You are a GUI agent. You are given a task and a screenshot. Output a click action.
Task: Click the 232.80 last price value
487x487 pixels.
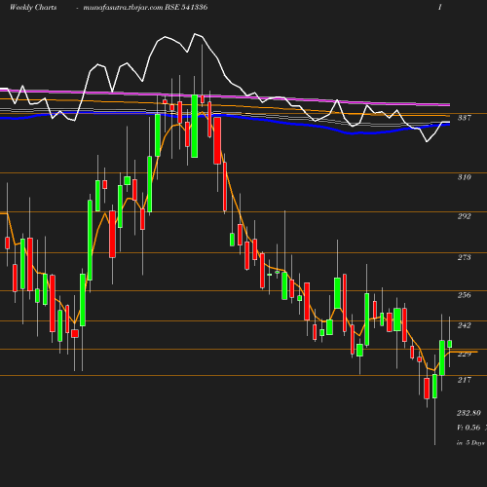[x=468, y=413]
